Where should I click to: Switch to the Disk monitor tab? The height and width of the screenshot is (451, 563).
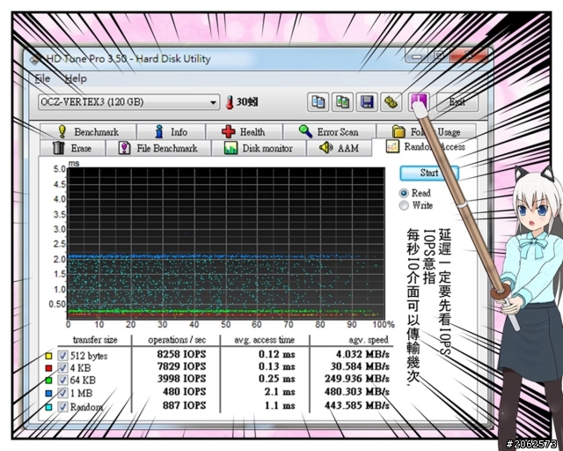point(259,148)
